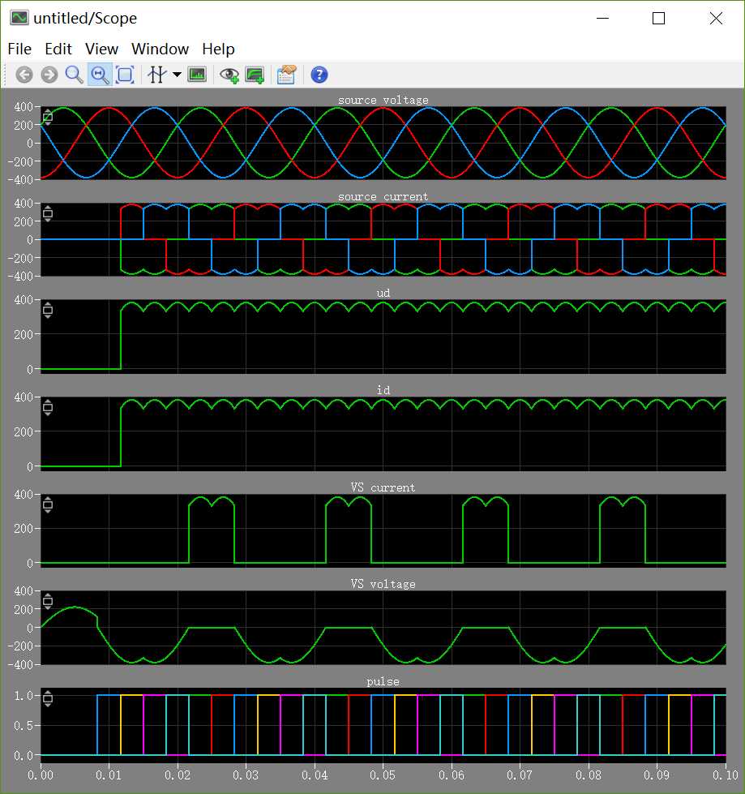Open the File menu
This screenshot has height=794, width=745.
[19, 49]
